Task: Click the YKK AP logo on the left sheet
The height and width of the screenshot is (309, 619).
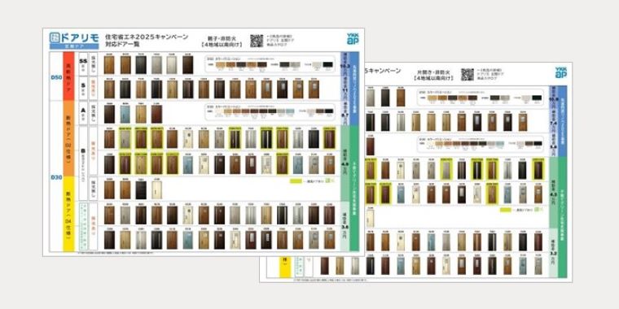Action: click(353, 39)
